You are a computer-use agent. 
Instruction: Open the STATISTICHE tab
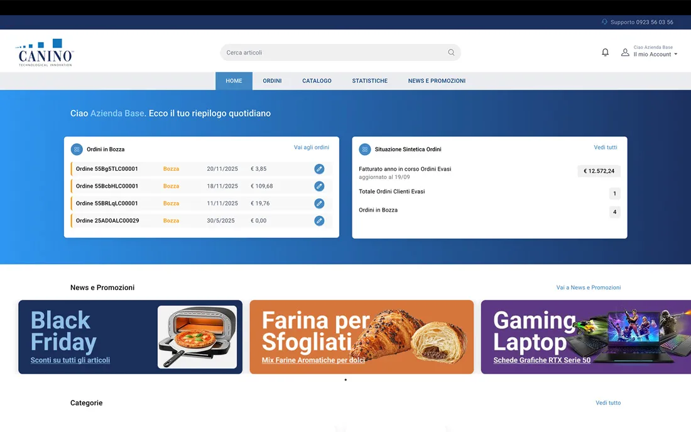point(369,81)
